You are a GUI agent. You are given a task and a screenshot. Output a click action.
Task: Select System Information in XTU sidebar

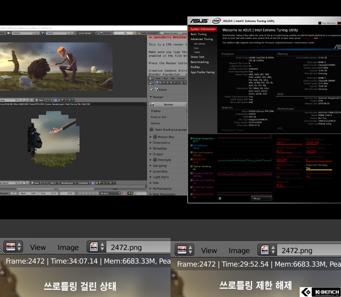tap(203, 29)
